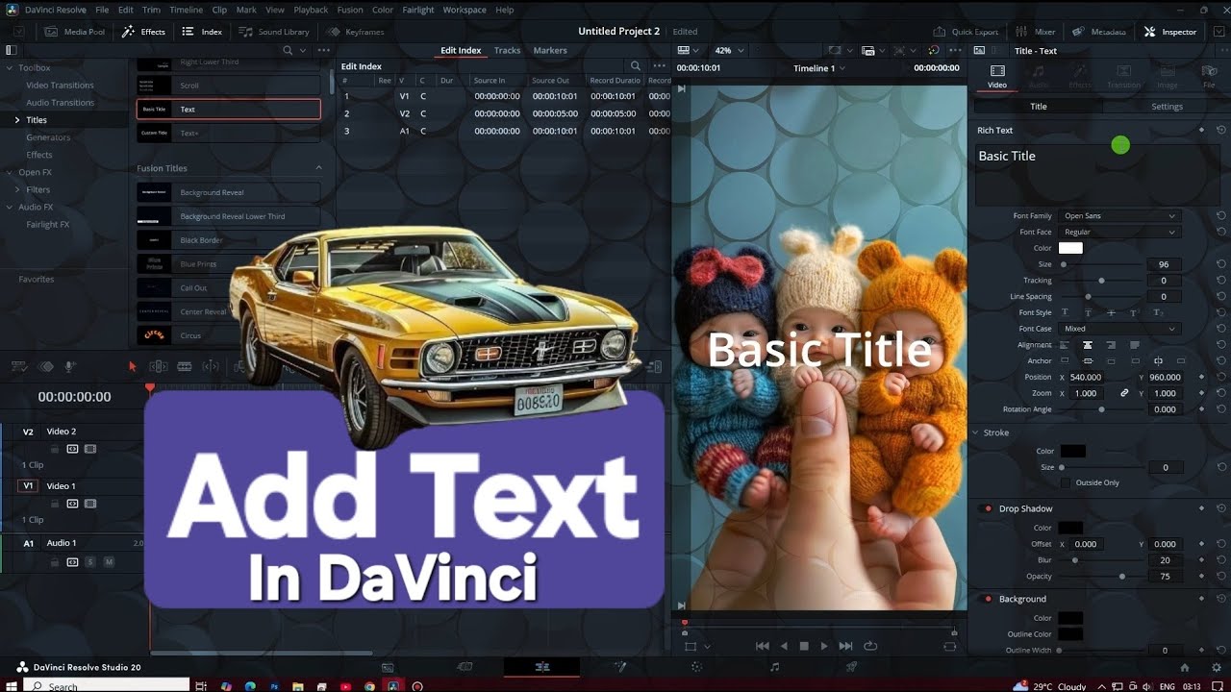Expand the Open FX section
Screen dimensions: 1231x692
(x=10, y=172)
